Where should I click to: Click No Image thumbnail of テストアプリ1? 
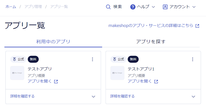coord(117,73)
